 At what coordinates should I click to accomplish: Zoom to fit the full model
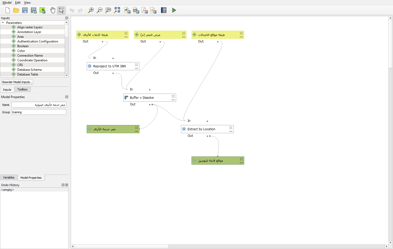(117, 10)
